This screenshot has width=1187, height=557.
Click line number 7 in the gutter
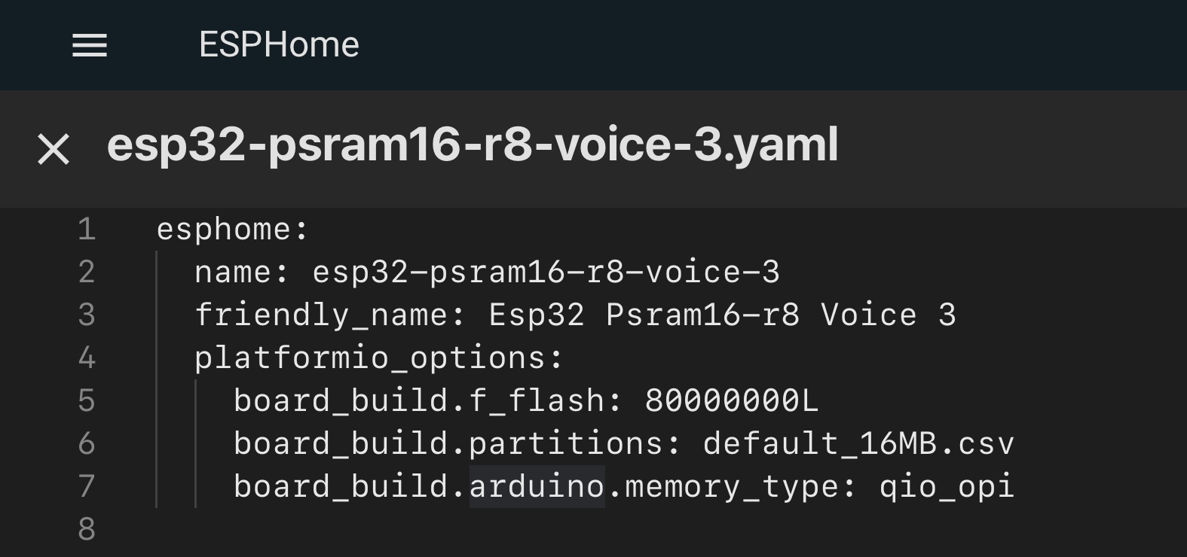pos(87,486)
